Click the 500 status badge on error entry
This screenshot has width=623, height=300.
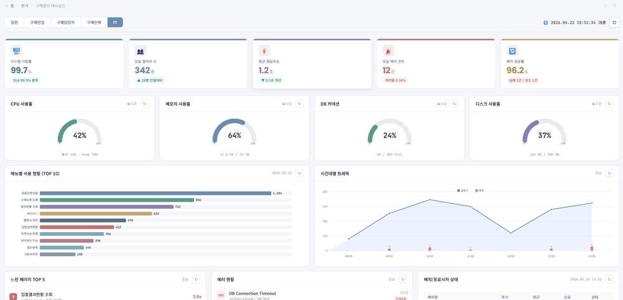(x=221, y=296)
